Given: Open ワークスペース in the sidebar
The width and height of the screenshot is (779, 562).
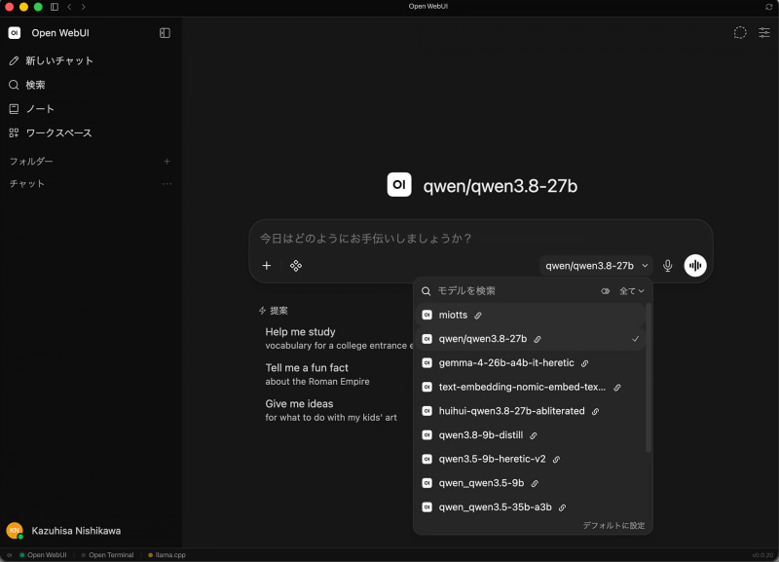Looking at the screenshot, I should 51,132.
